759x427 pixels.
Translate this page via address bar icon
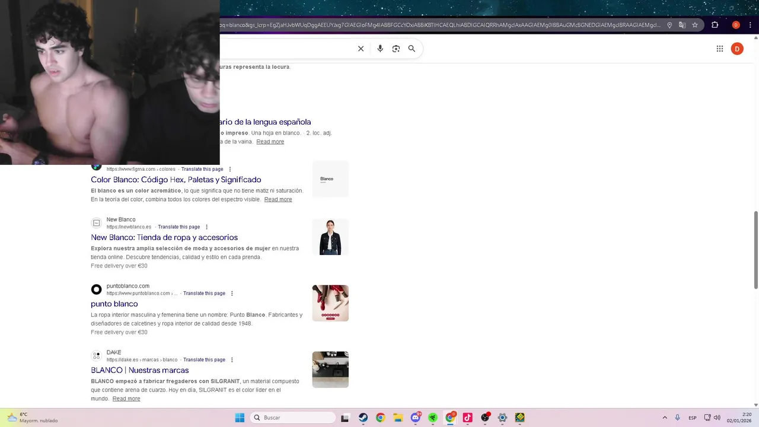[682, 25]
